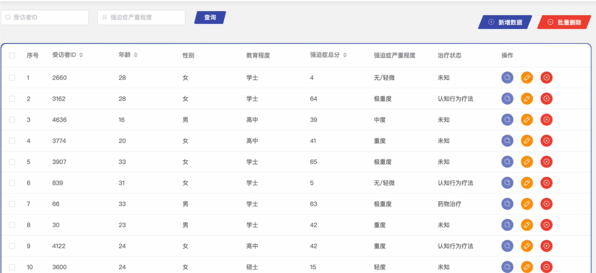Edit the row for respondent 839
The width and height of the screenshot is (596, 273).
click(527, 183)
